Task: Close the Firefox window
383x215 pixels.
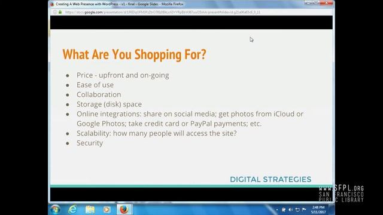Action: 327,3
